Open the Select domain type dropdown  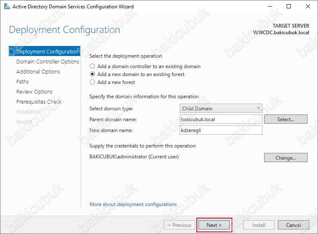coord(221,109)
